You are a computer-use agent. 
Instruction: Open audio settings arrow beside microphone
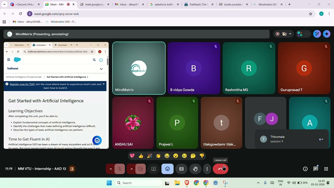[111, 169]
